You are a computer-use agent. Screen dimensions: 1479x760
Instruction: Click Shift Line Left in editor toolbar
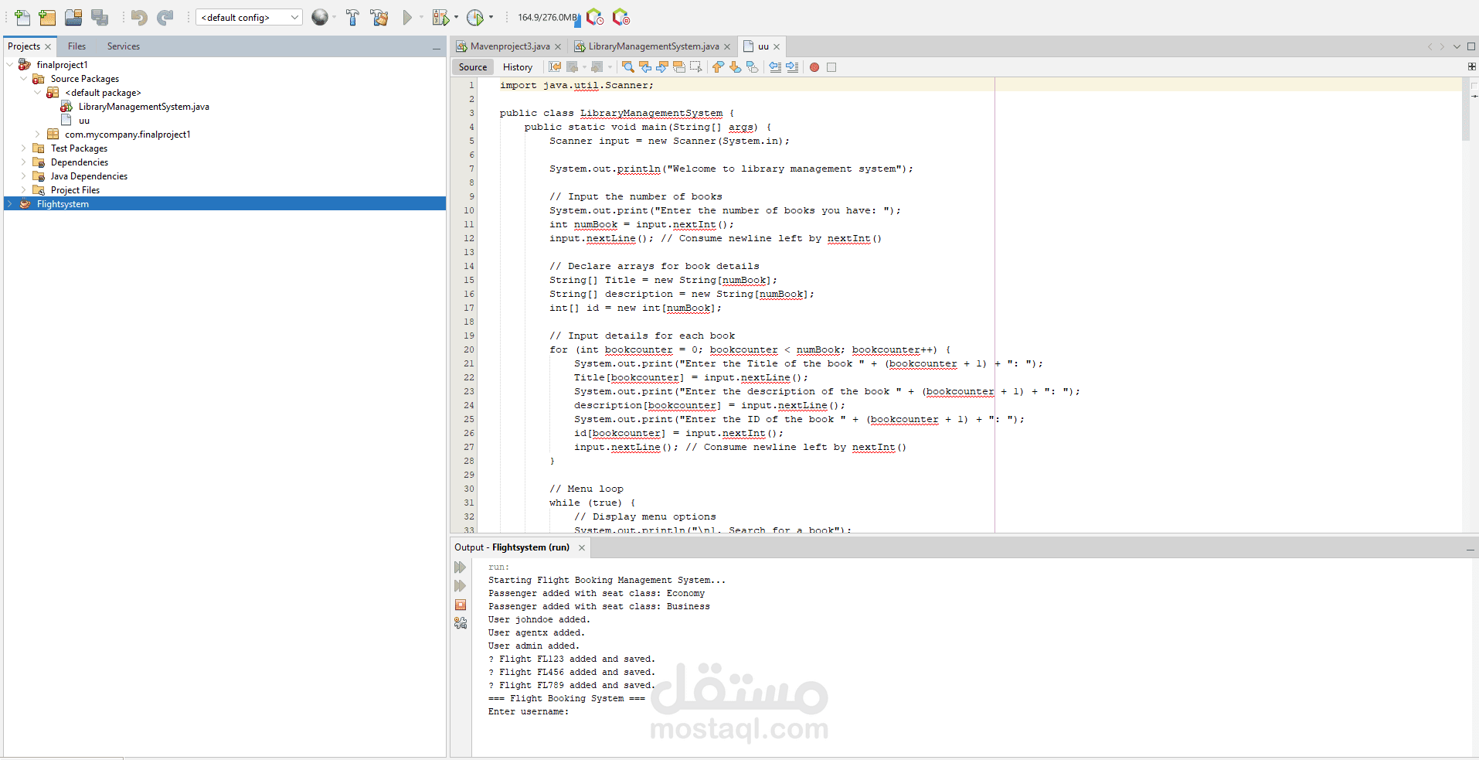pyautogui.click(x=775, y=67)
